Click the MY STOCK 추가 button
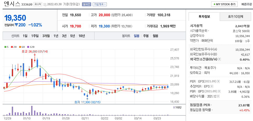Viewport: 253px width, 121px height. tap(224, 4)
